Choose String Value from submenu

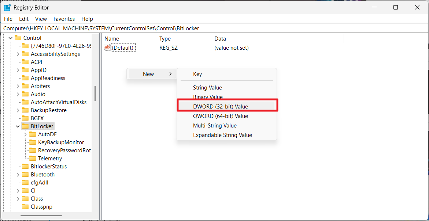click(x=227, y=88)
